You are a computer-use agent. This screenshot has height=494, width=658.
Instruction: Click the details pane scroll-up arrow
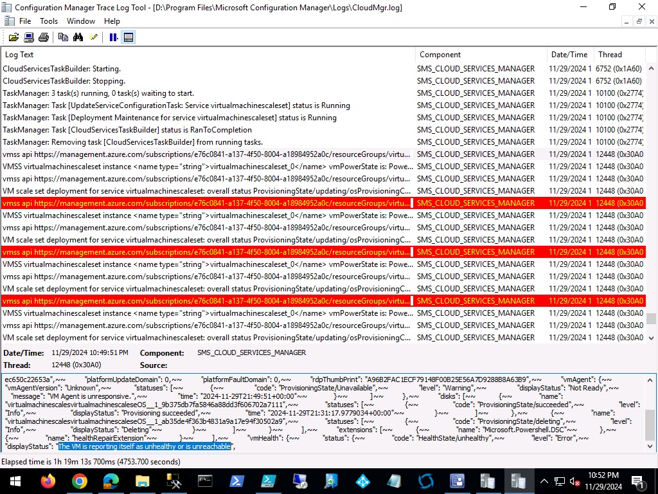pyautogui.click(x=650, y=380)
